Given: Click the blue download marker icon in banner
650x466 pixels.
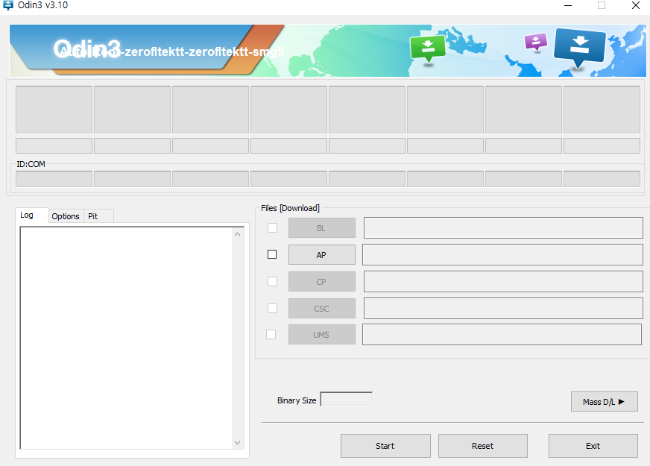Looking at the screenshot, I should tap(579, 47).
